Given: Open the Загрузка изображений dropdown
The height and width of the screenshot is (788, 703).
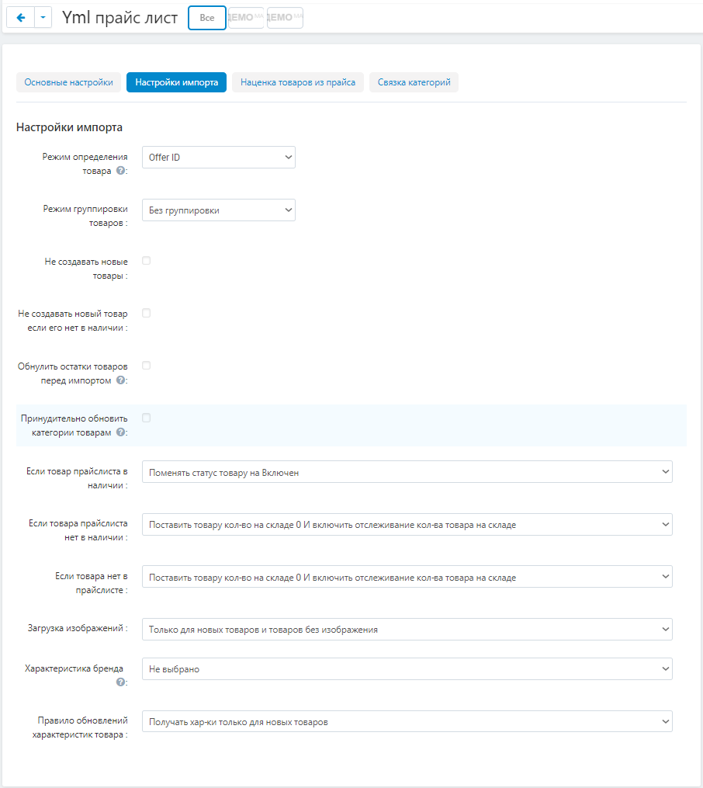Looking at the screenshot, I should 407,630.
